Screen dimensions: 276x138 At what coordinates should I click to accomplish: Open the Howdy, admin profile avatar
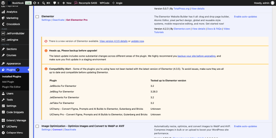coord(272,3)
